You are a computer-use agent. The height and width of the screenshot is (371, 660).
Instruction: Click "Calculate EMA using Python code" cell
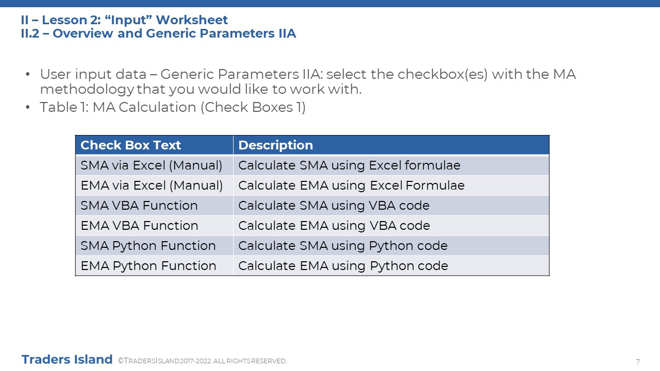point(391,266)
